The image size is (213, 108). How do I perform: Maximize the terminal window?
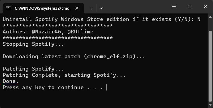click(189, 7)
